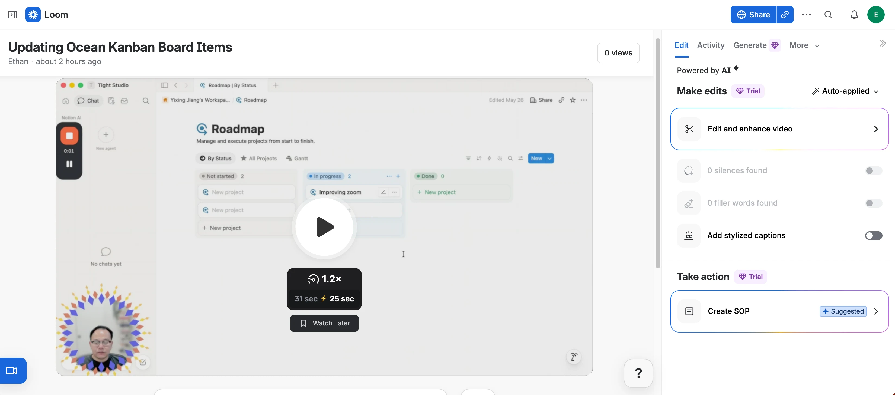The width and height of the screenshot is (895, 395).
Task: Open account avatar E
Action: pos(876,15)
